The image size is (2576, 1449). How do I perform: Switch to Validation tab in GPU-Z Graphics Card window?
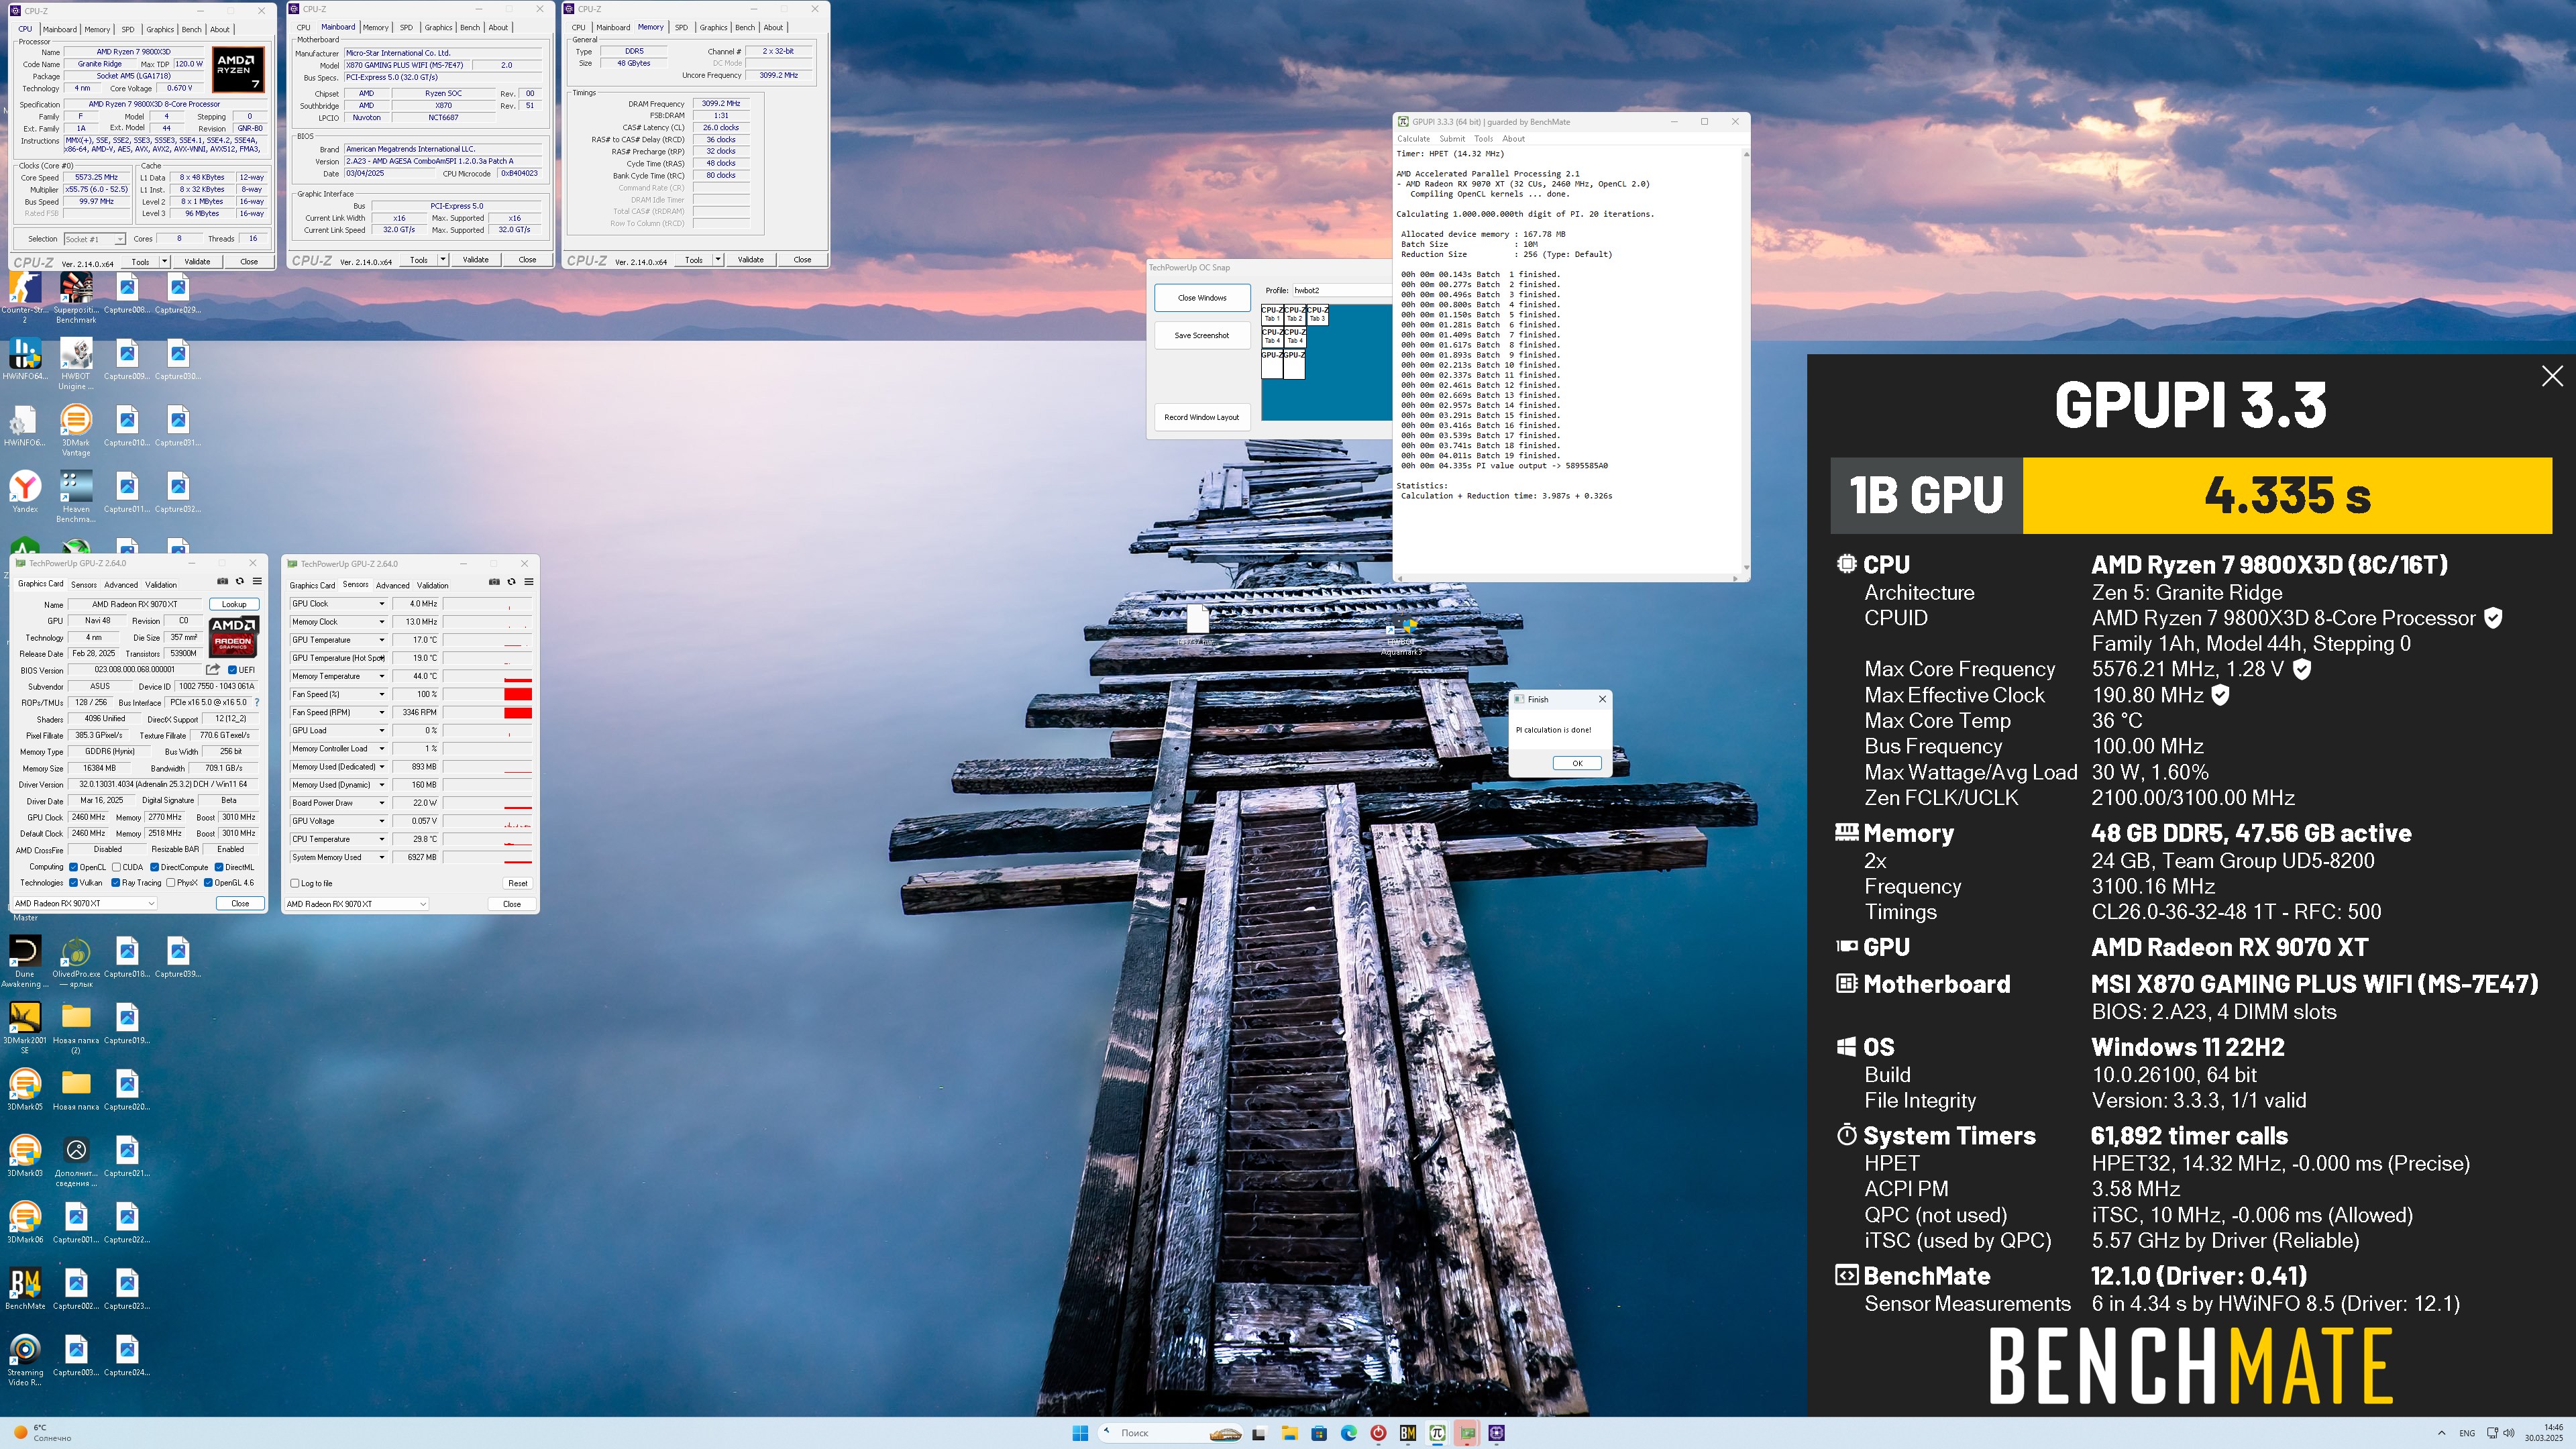tap(161, 585)
